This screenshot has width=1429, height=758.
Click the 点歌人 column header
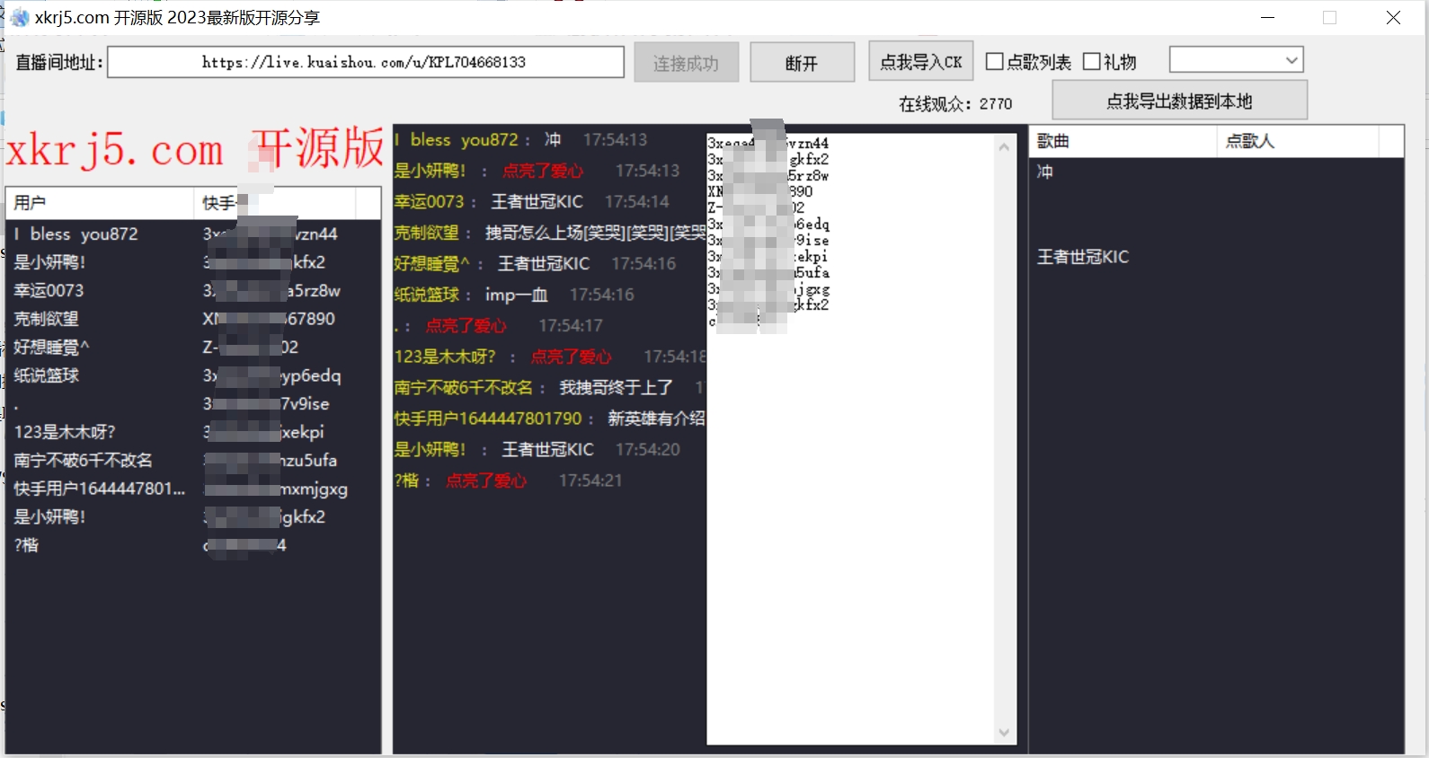click(1298, 141)
